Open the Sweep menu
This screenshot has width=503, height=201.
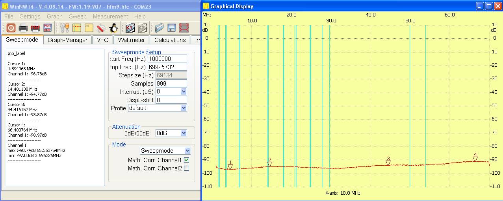point(78,16)
